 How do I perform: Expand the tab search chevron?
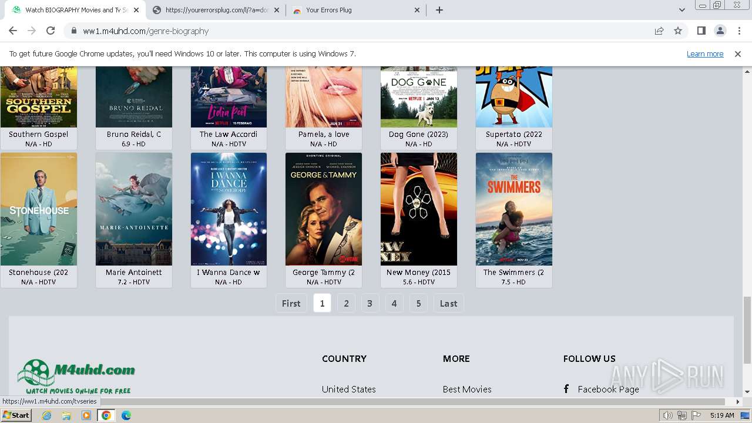[682, 10]
